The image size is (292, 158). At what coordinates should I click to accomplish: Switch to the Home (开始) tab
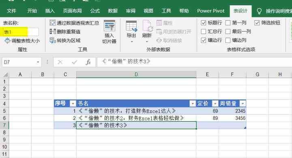[x=32, y=11]
